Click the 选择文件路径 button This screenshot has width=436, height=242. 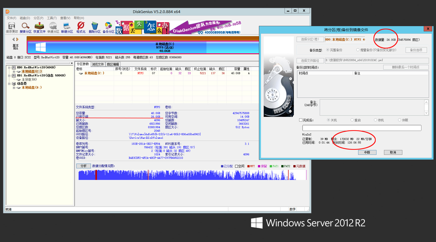(x=310, y=61)
